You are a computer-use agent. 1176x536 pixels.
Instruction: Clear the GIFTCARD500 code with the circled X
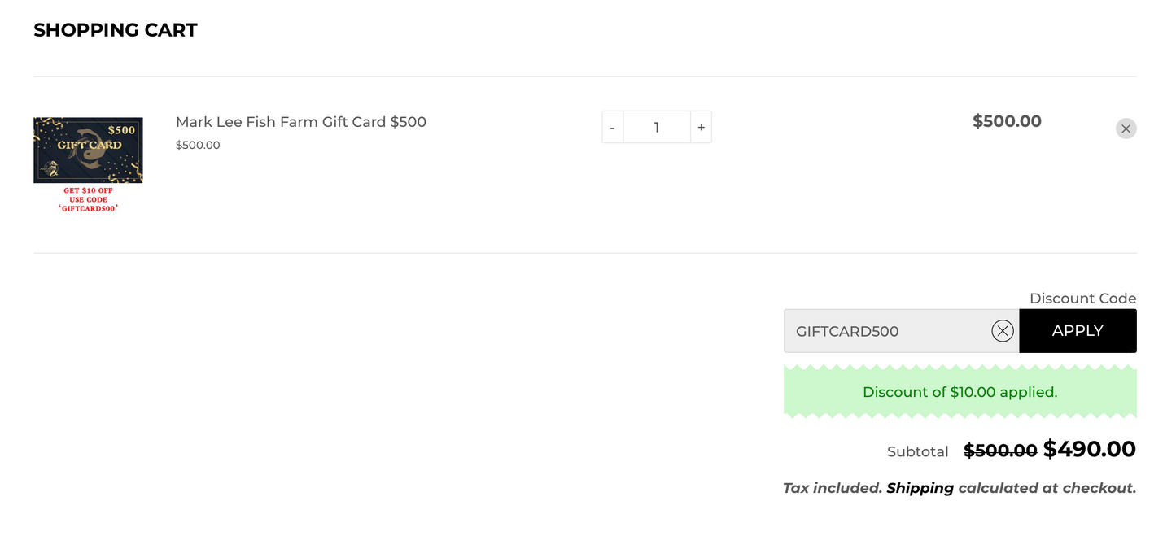(1002, 330)
